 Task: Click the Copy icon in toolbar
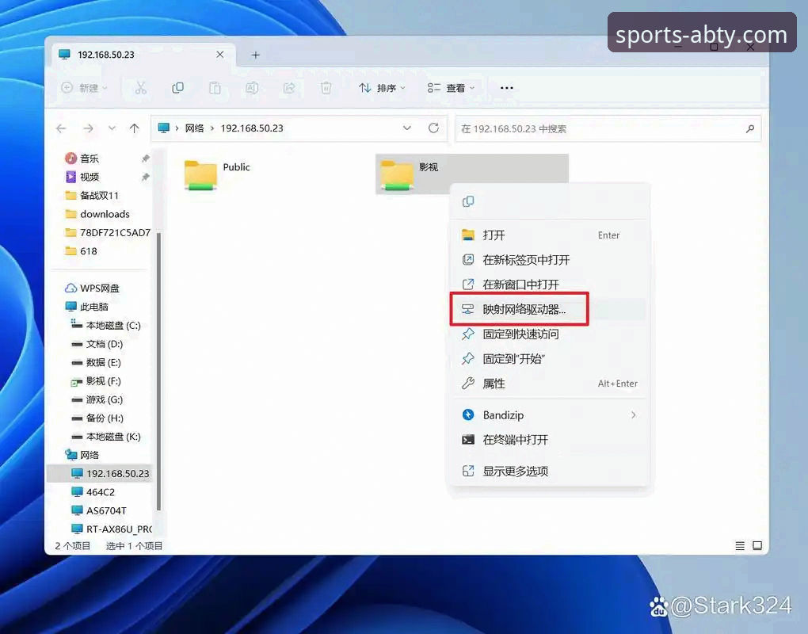(177, 88)
